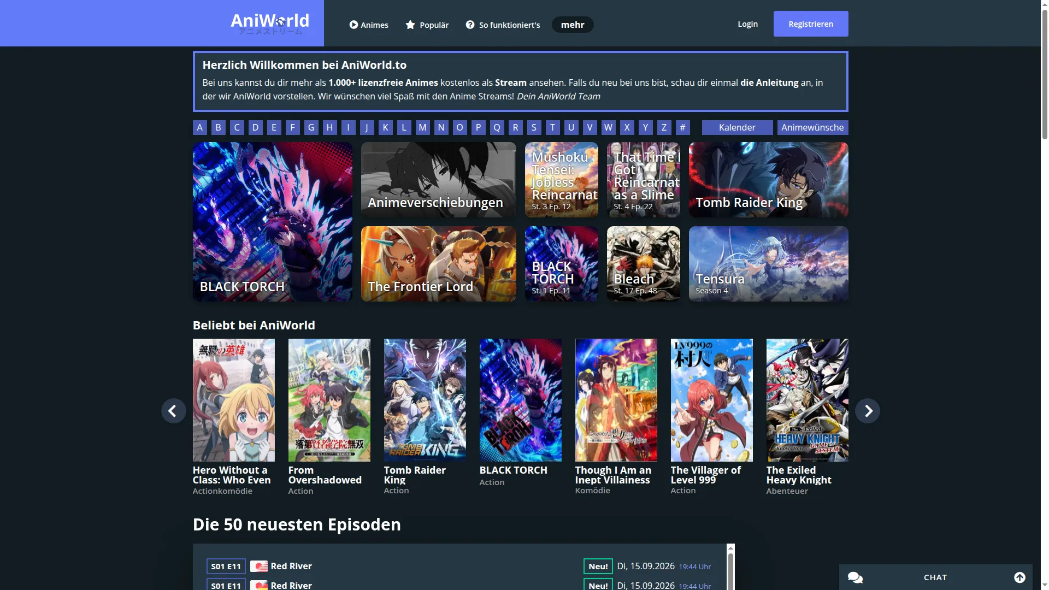Screen dimensions: 1049x590
Task: Open The Villager of Level 999 poster
Action: pos(712,400)
